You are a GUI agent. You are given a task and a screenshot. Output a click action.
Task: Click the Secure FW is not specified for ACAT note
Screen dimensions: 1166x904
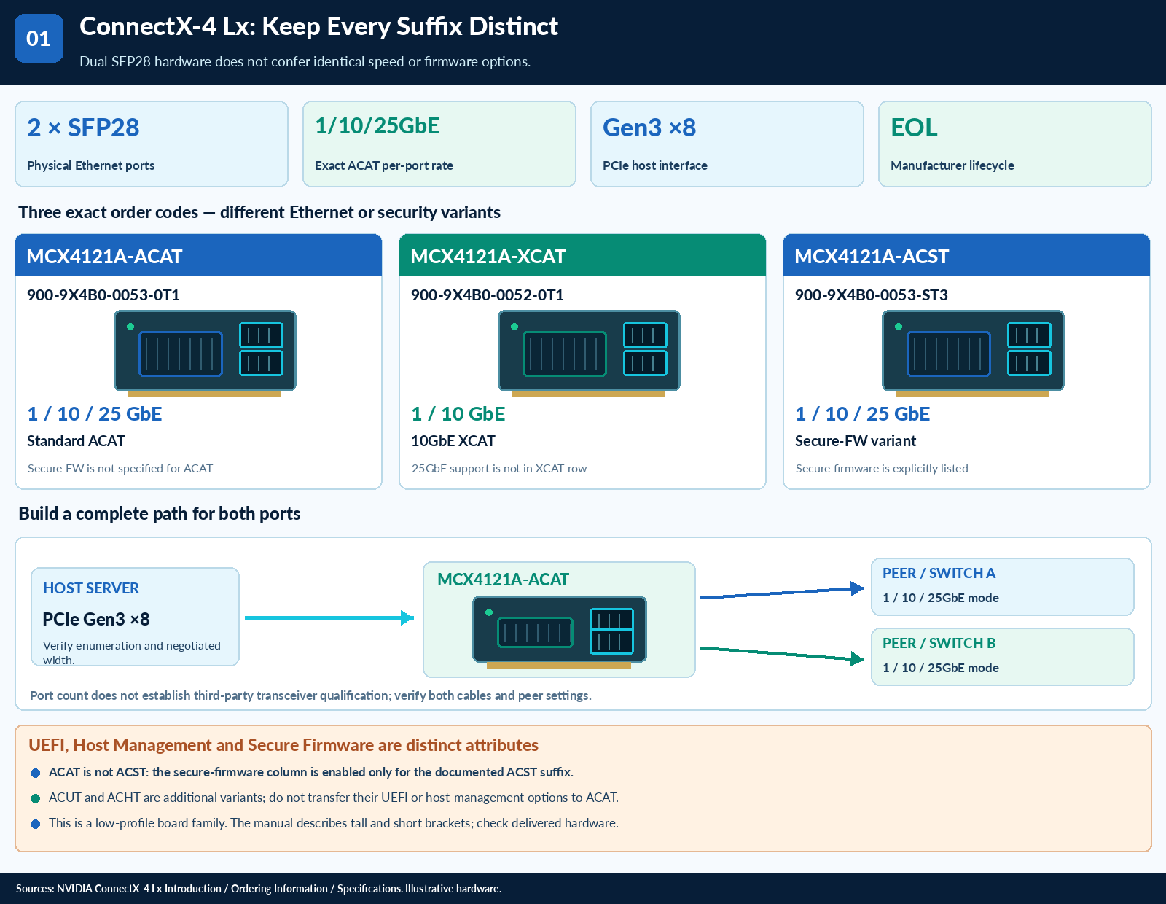pyautogui.click(x=120, y=469)
